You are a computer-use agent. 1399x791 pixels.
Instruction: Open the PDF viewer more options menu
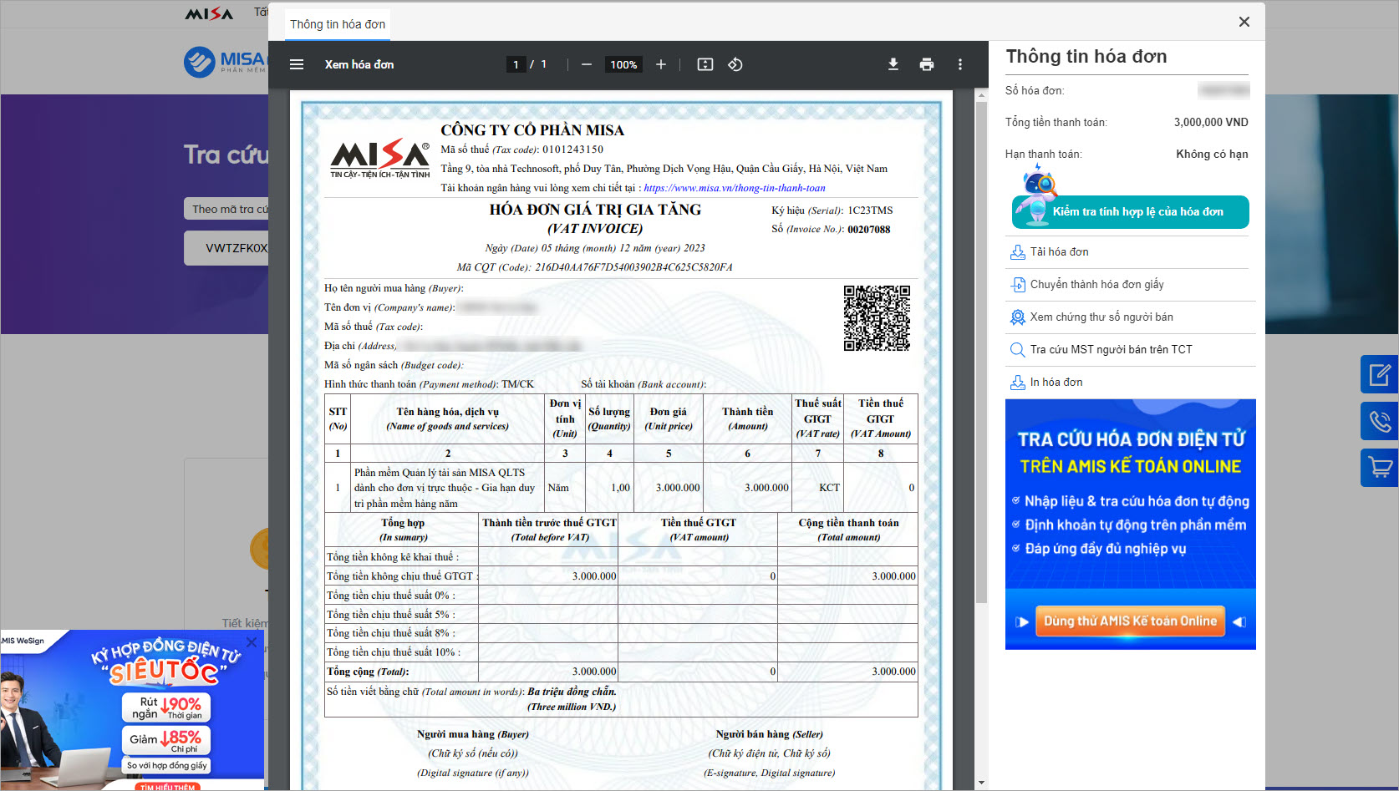coord(960,64)
